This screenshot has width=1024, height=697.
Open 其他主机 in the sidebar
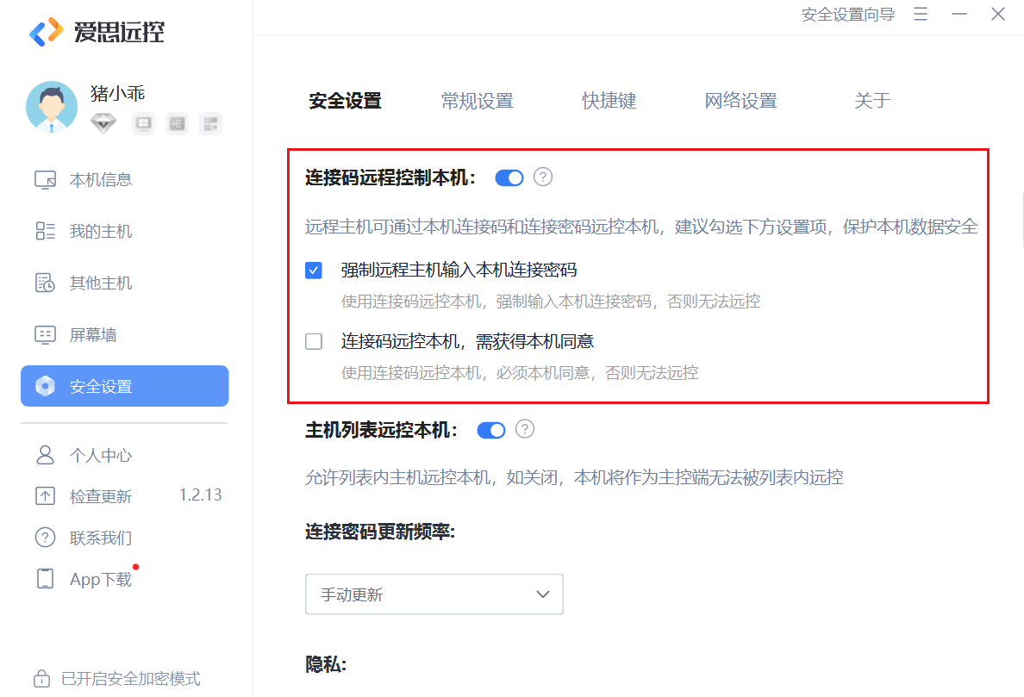point(125,283)
